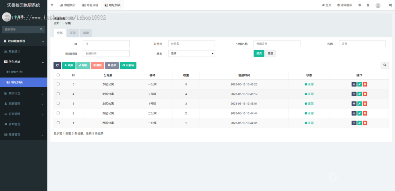395x191 pixels.
Task: Switch to the 隐藏 filter tab
Action: (86, 33)
